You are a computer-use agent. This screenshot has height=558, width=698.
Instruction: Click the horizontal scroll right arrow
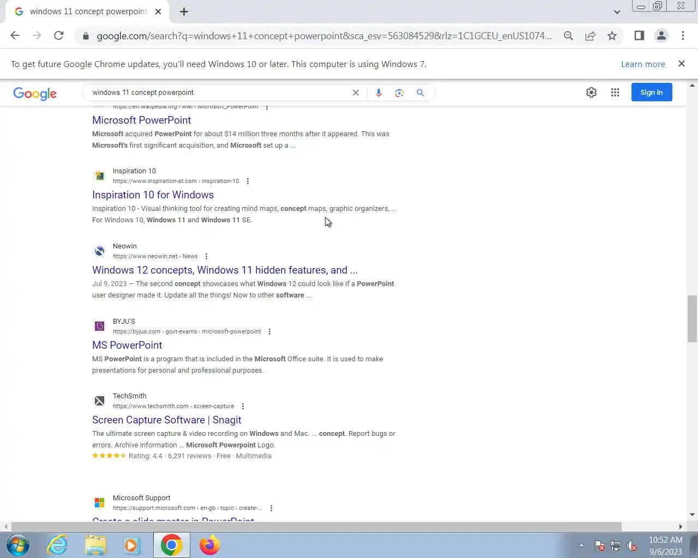681,526
